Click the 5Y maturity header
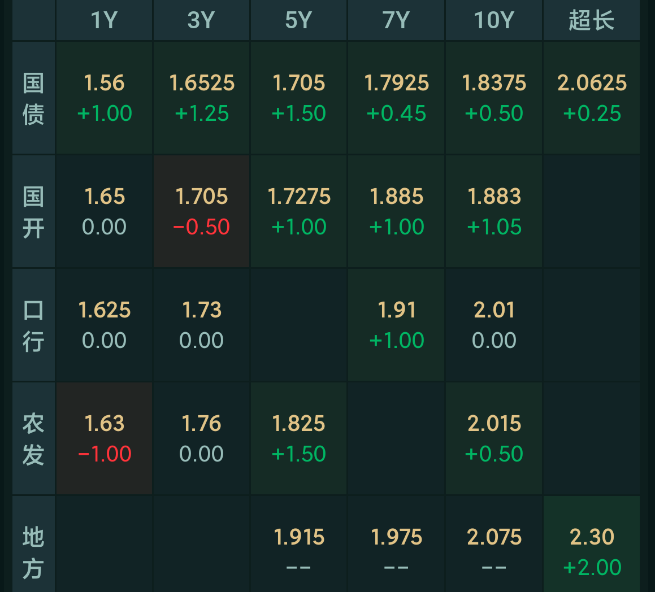Screen dimensions: 655x592 (298, 20)
